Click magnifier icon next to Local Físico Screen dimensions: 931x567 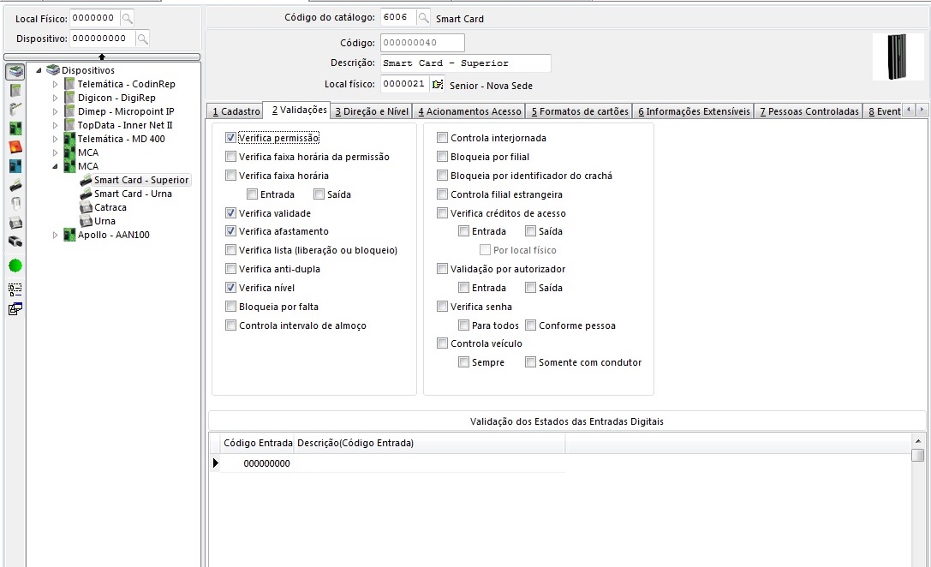127,18
